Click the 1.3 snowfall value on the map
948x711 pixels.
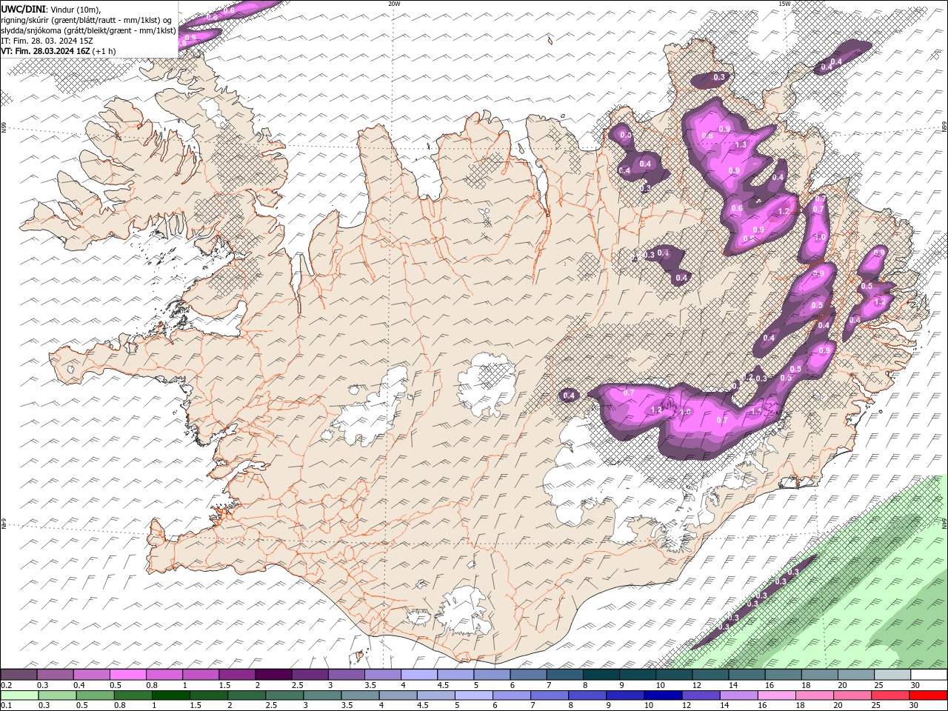pyautogui.click(x=741, y=144)
